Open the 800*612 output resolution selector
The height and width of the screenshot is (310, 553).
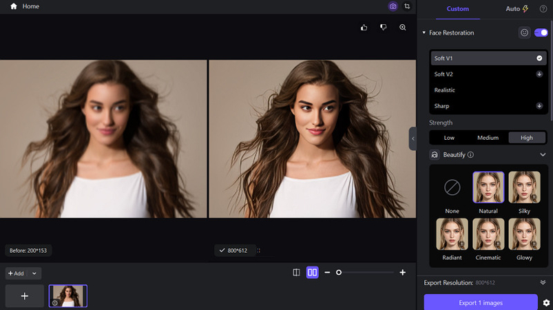[235, 250]
